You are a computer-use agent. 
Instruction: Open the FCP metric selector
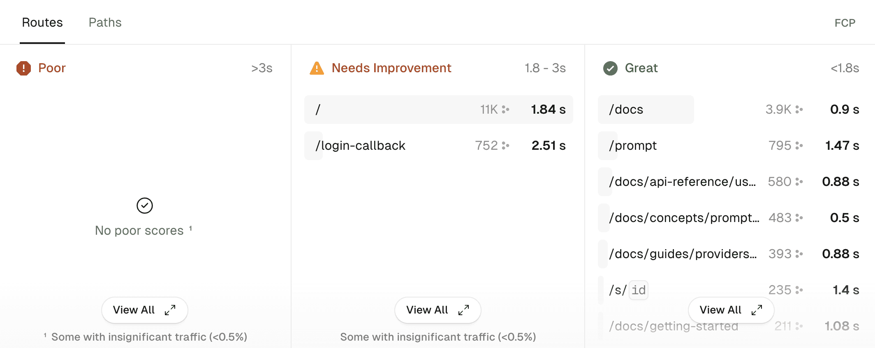(845, 23)
